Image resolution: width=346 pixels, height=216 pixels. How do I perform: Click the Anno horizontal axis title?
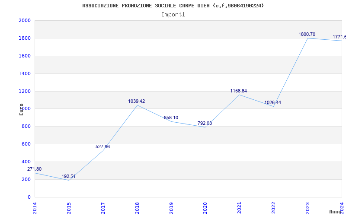[336, 212]
